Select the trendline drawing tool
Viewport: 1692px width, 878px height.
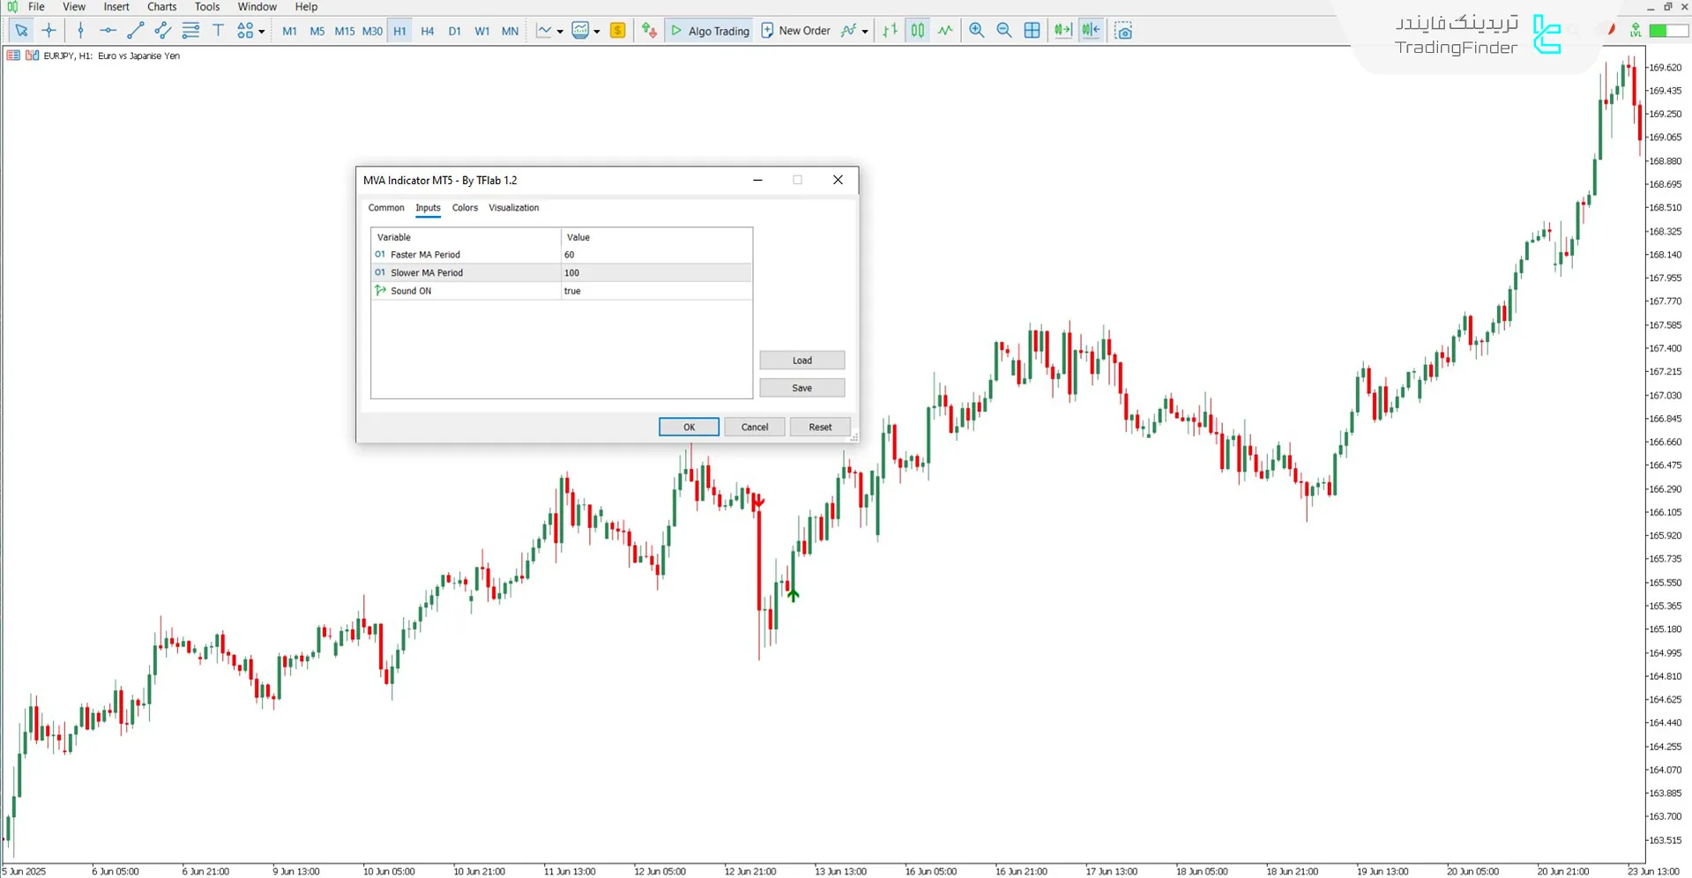tap(135, 31)
